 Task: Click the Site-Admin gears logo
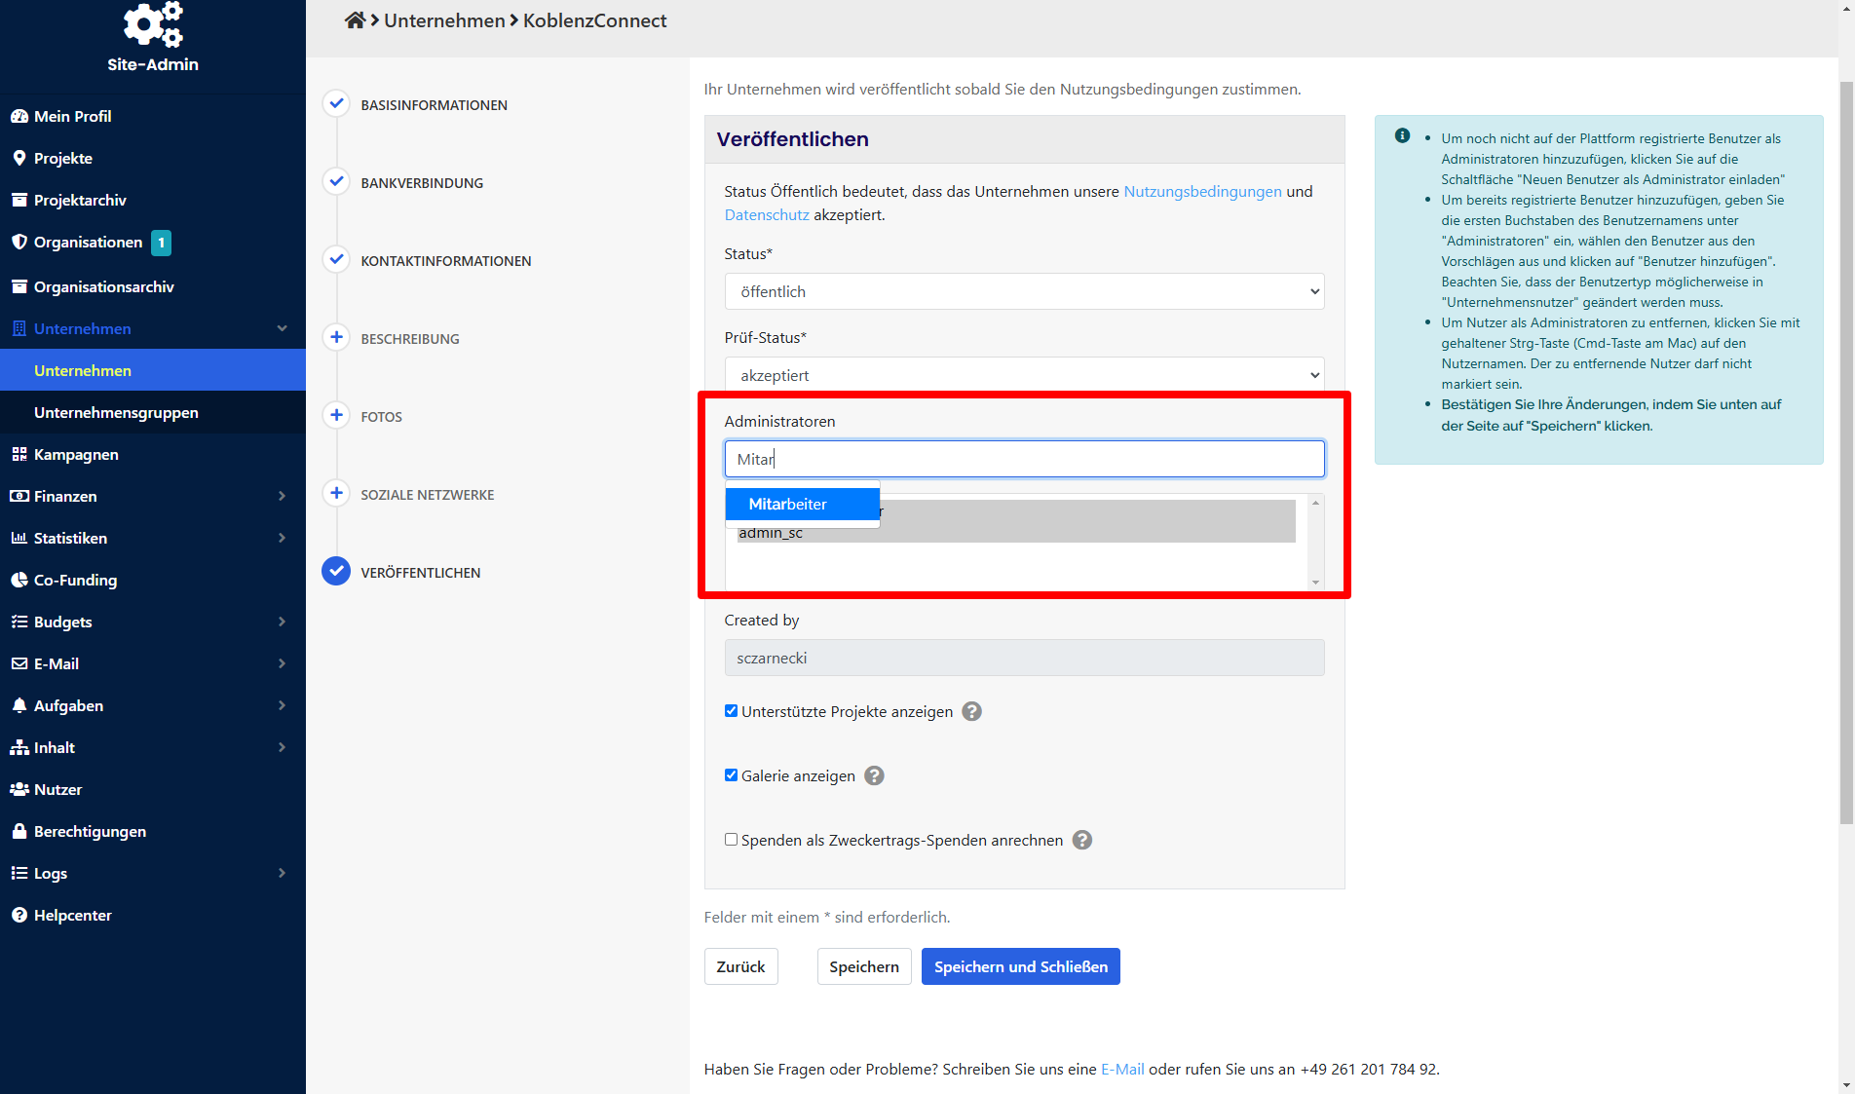click(x=153, y=25)
